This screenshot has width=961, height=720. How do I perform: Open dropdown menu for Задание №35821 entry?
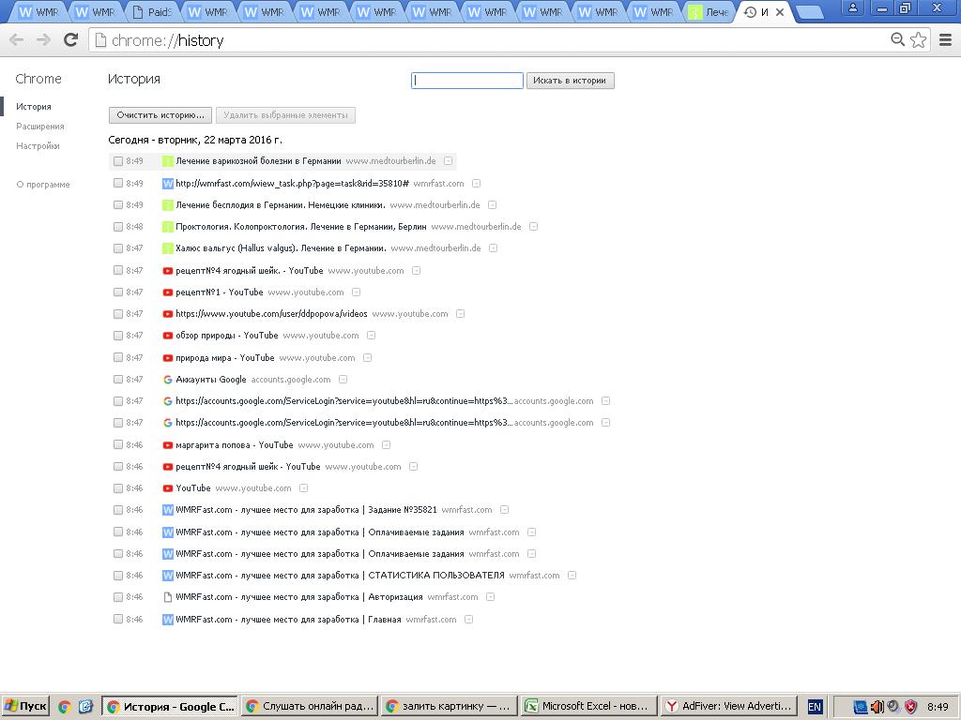(504, 509)
